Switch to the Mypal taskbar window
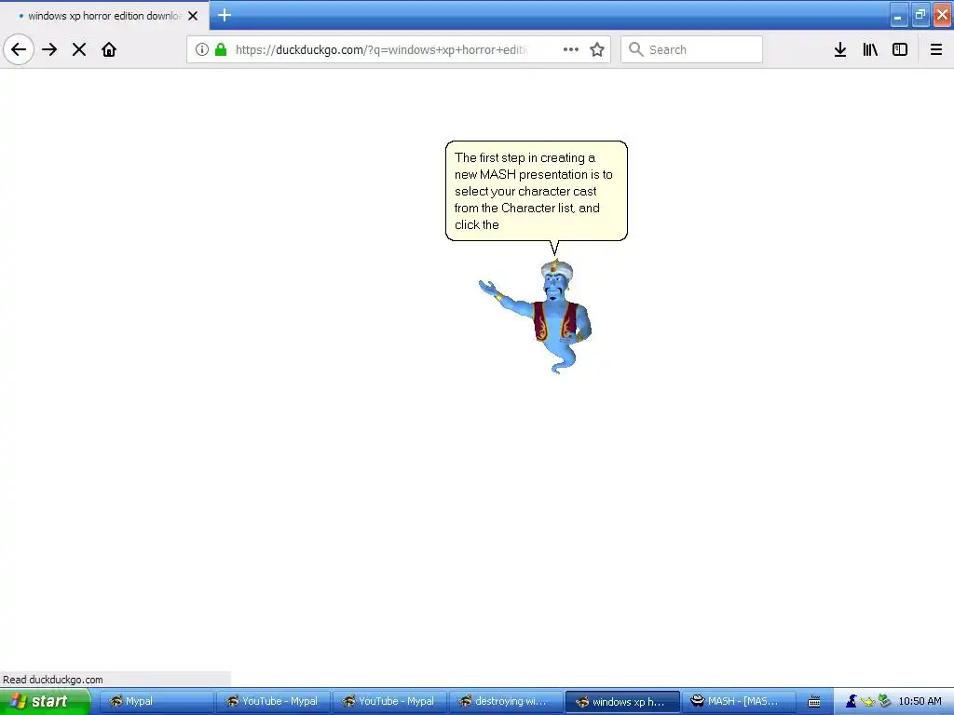Image resolution: width=954 pixels, height=715 pixels. click(x=157, y=701)
